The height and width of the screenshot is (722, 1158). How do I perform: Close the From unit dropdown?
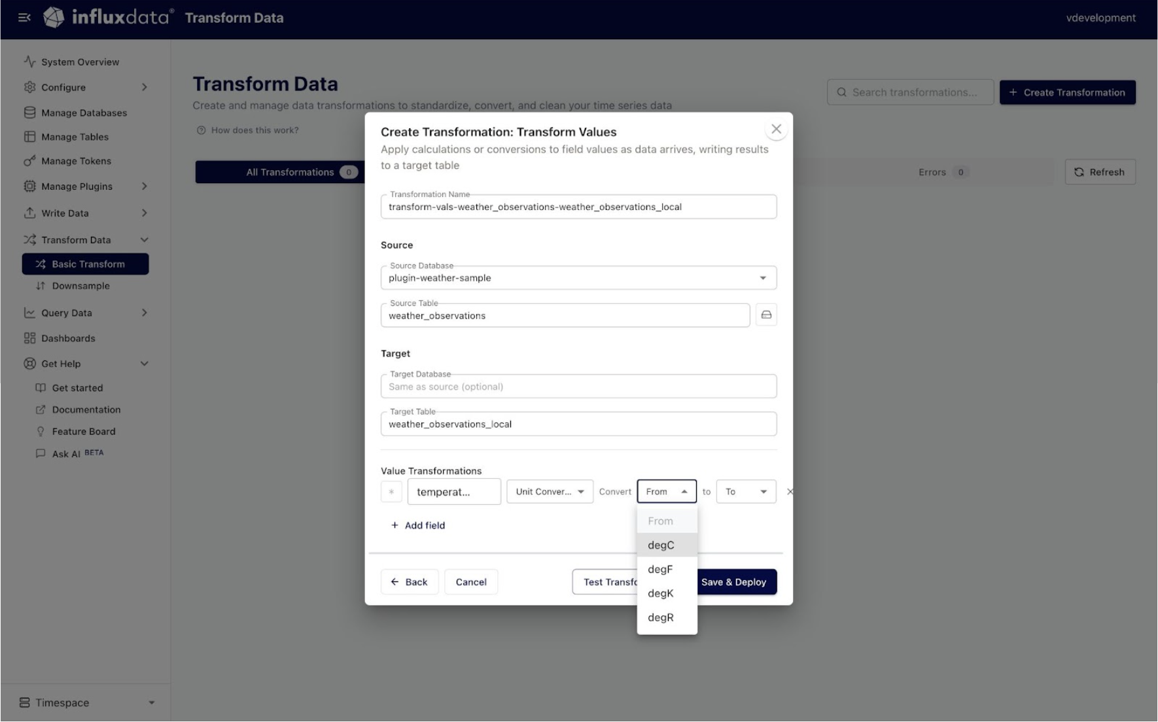[x=667, y=492]
